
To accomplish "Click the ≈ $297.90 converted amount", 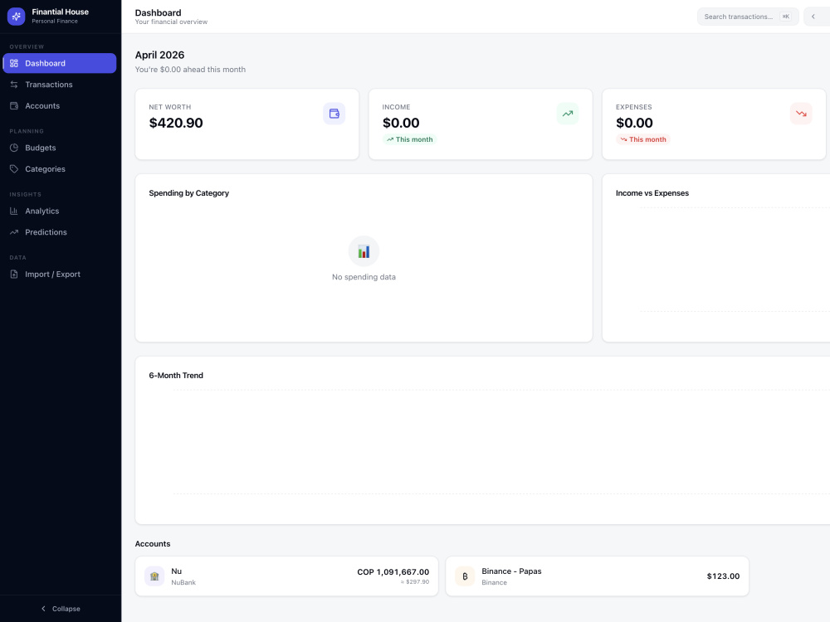I will tap(414, 582).
